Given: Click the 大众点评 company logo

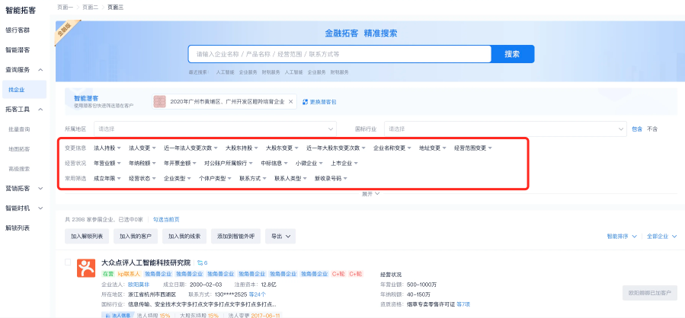Looking at the screenshot, I should point(85,268).
